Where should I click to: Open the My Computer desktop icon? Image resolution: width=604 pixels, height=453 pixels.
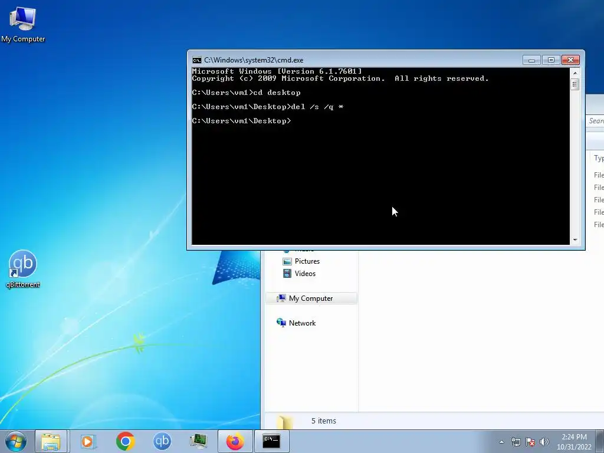[x=23, y=24]
